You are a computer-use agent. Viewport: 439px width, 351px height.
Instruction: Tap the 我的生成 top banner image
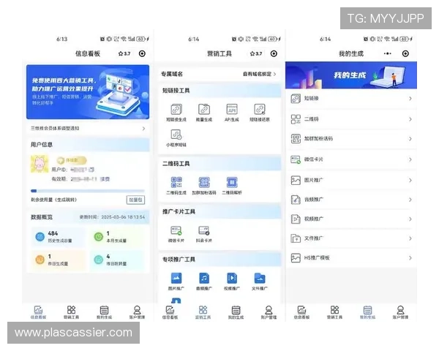pyautogui.click(x=351, y=75)
